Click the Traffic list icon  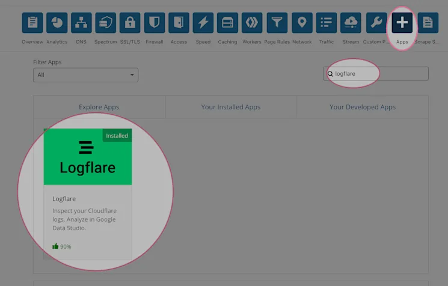pyautogui.click(x=327, y=23)
